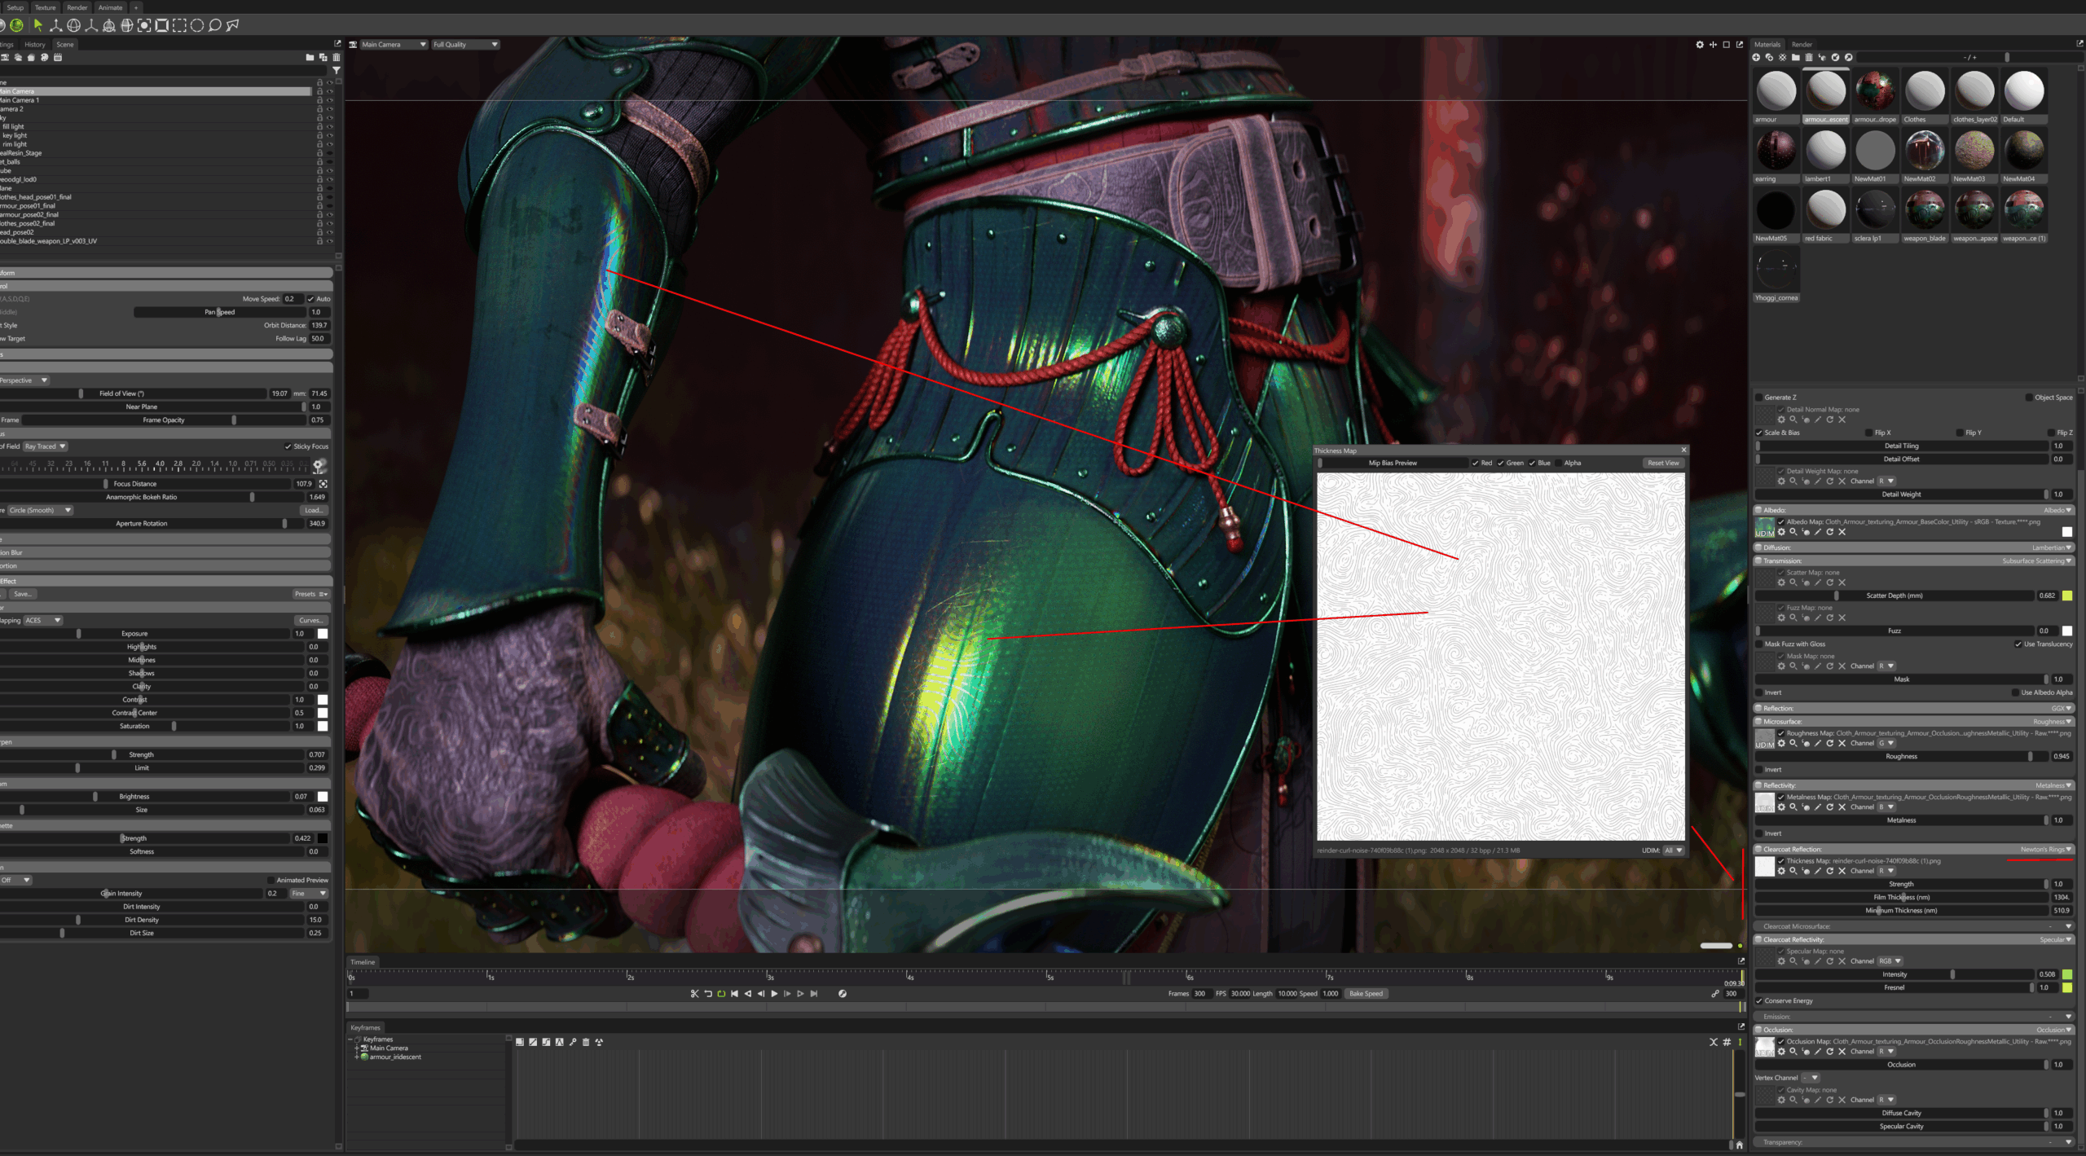This screenshot has height=1156, width=2086.
Task: Open the Newton's Rings clearcoat reflection dropdown
Action: coord(2045,849)
